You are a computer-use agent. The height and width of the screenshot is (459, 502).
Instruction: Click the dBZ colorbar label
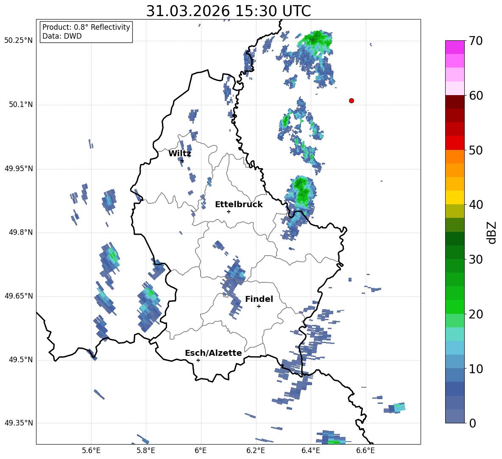492,232
